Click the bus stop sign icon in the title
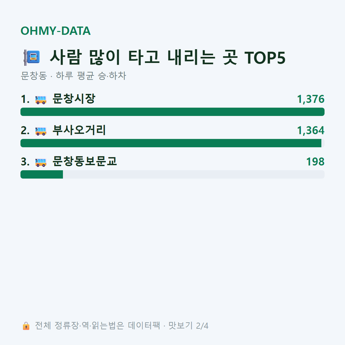The width and height of the screenshot is (345, 345). [32, 58]
